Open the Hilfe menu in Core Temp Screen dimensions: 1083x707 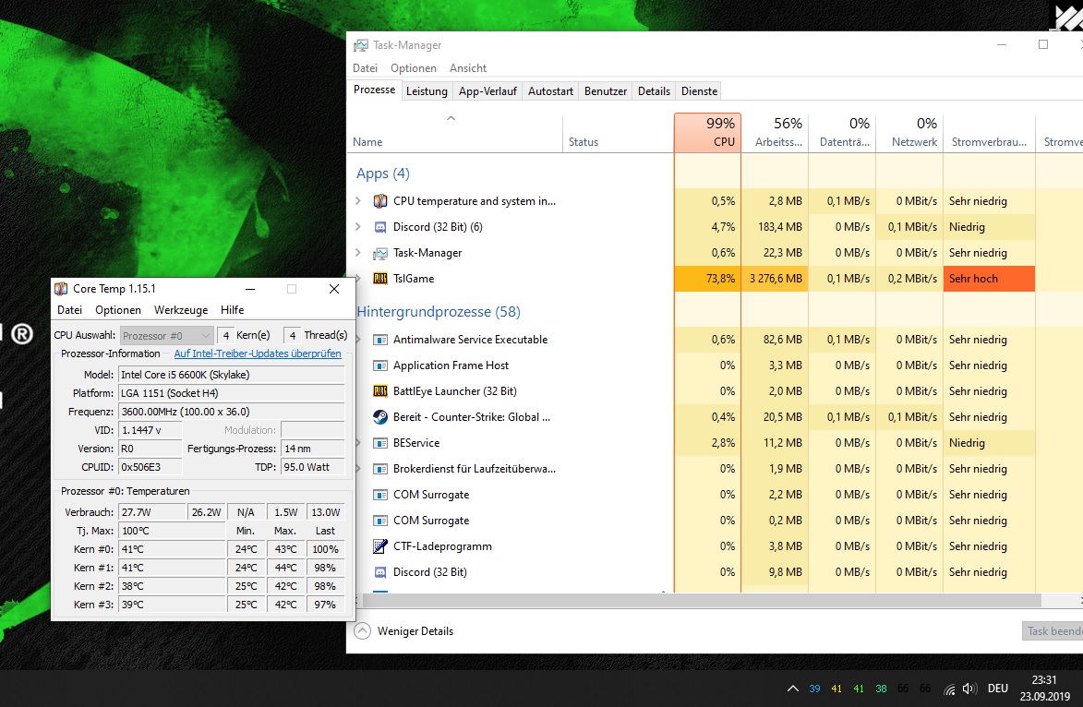tap(232, 310)
